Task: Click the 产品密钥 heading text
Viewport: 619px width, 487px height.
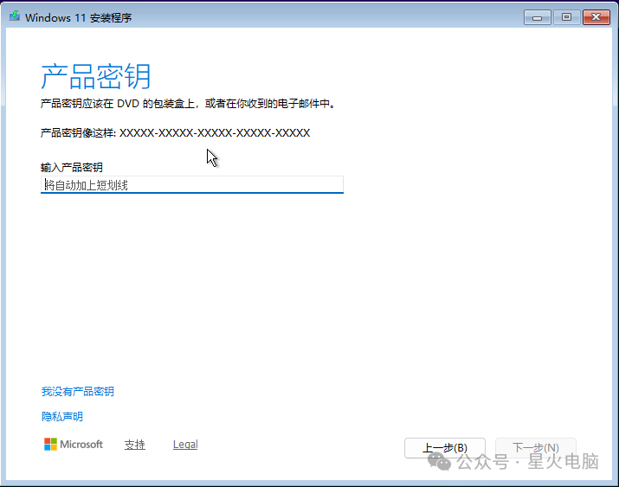Action: click(96, 76)
